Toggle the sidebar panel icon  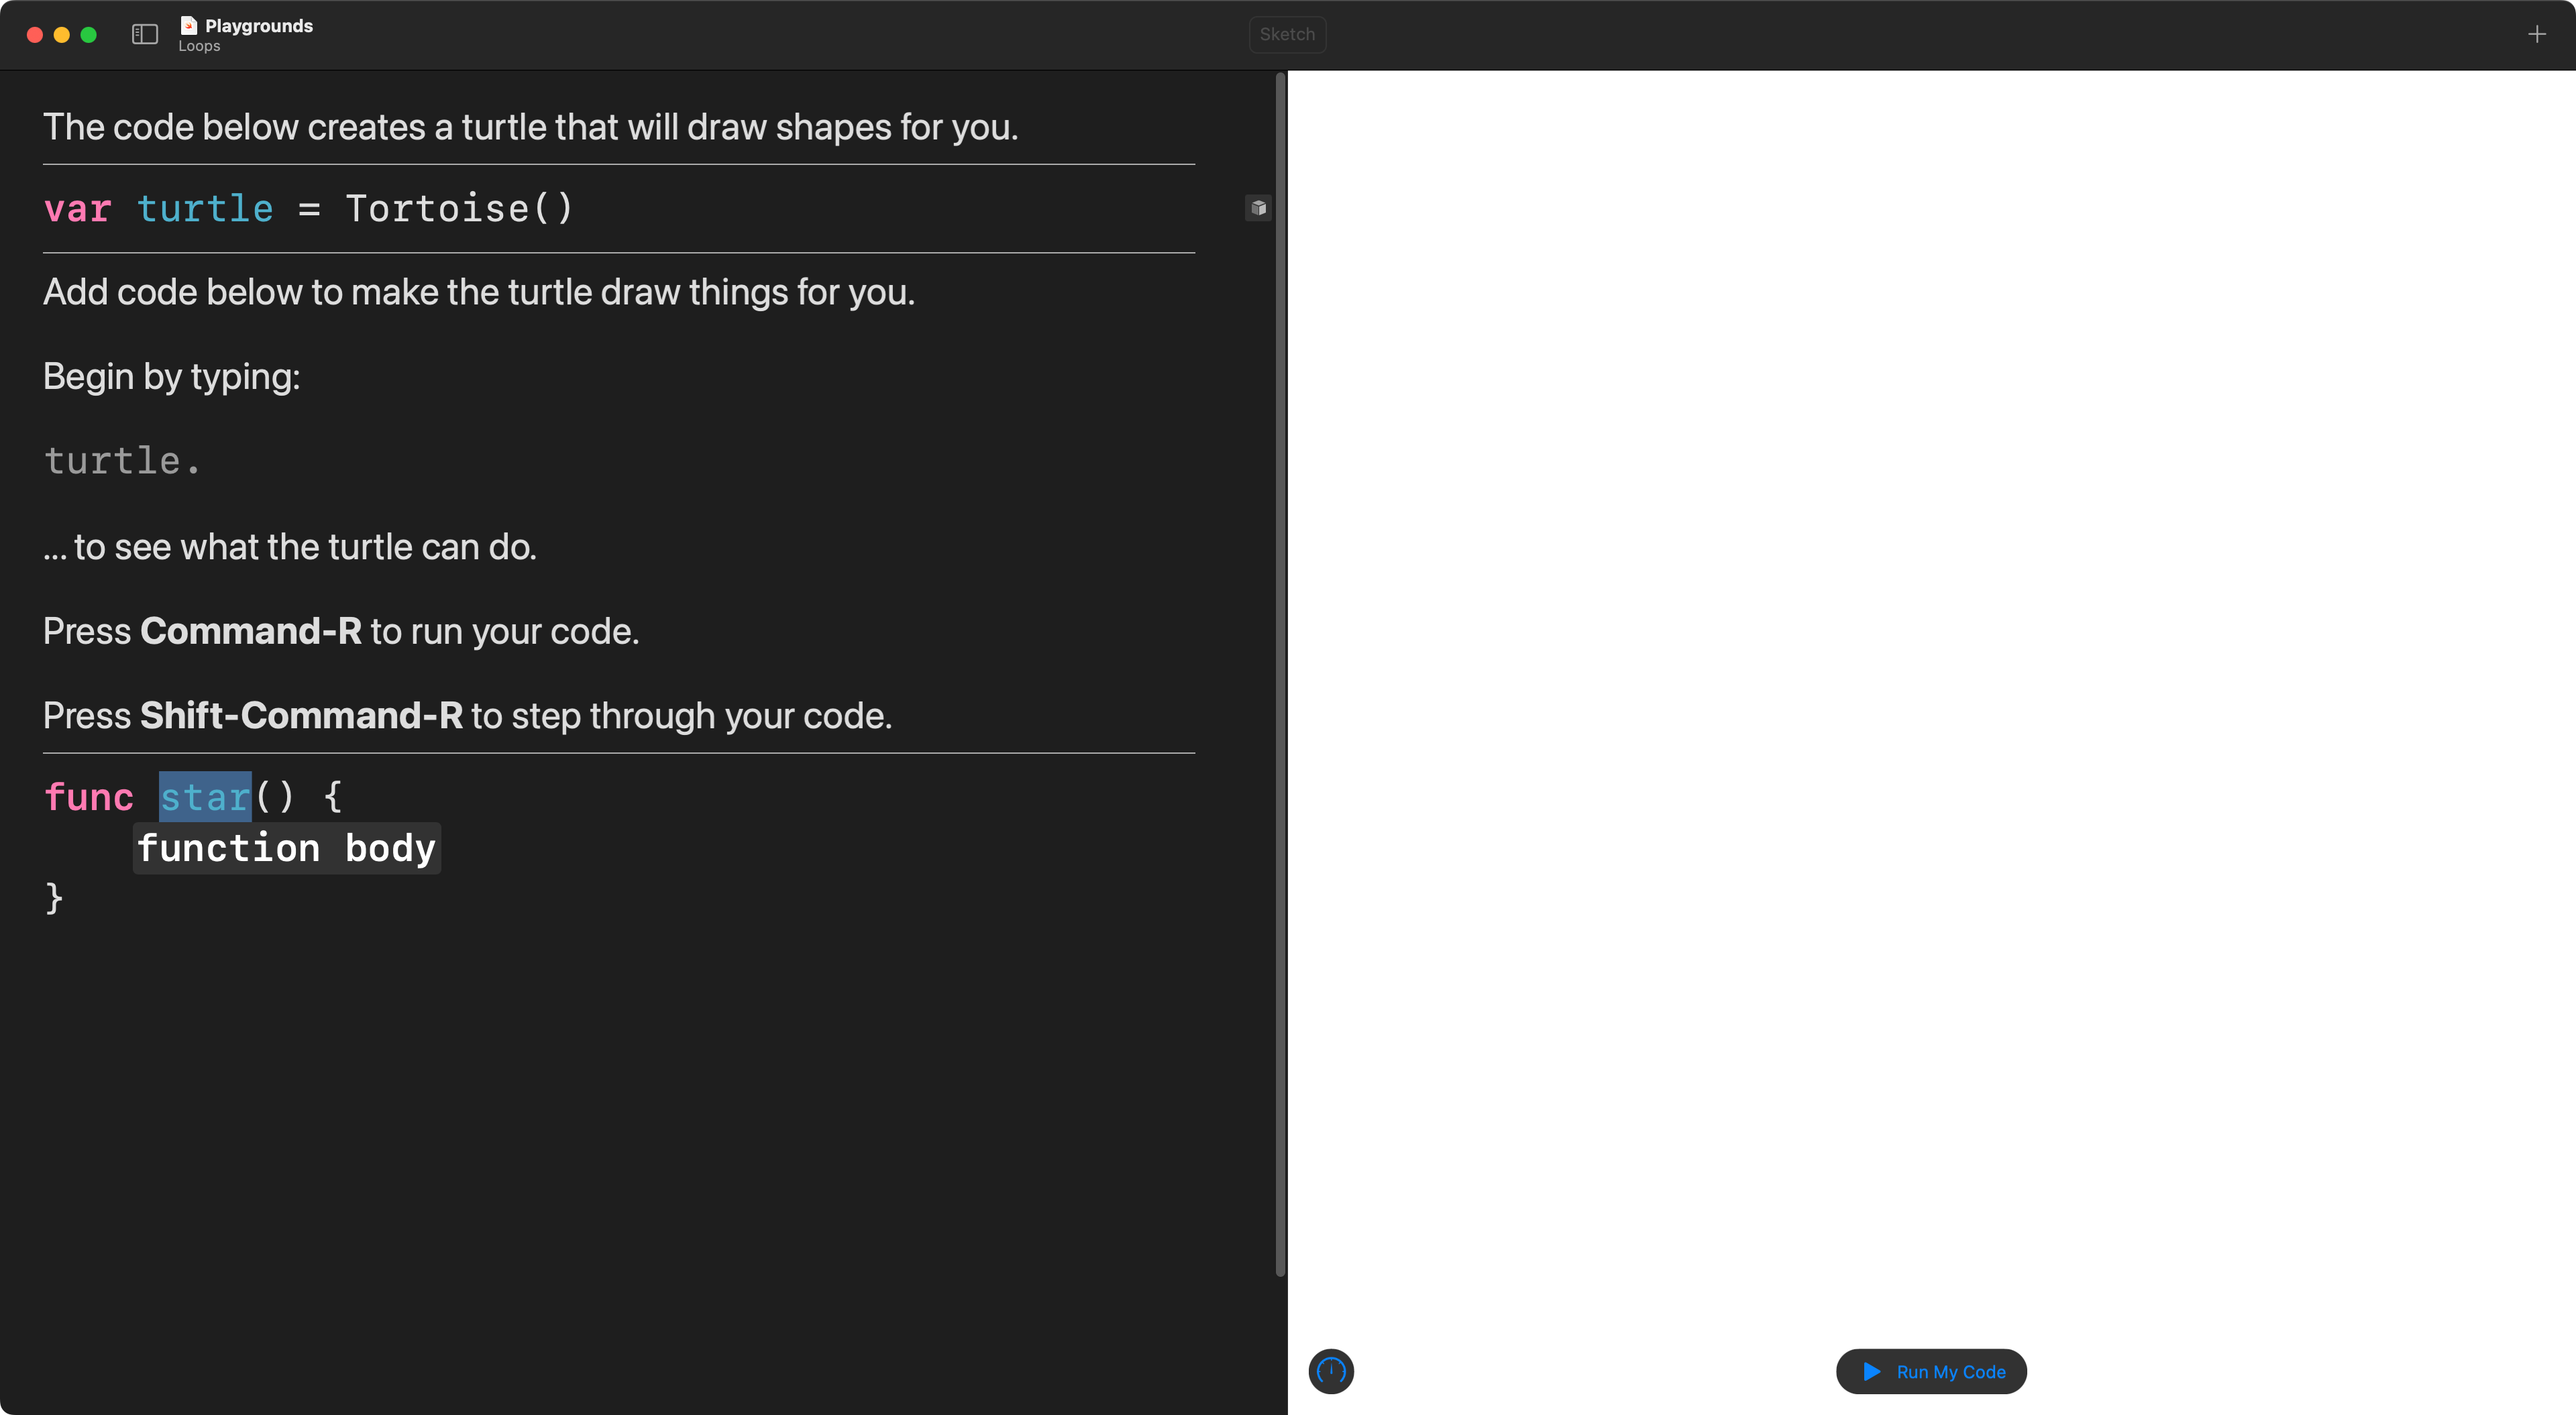click(x=145, y=34)
